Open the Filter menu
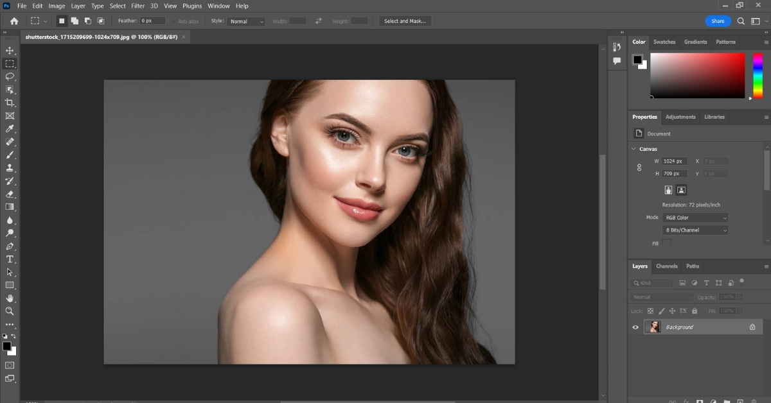771x403 pixels. pyautogui.click(x=138, y=6)
